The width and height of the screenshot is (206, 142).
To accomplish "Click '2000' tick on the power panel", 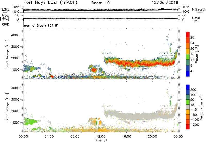I will [x=15, y=58].
